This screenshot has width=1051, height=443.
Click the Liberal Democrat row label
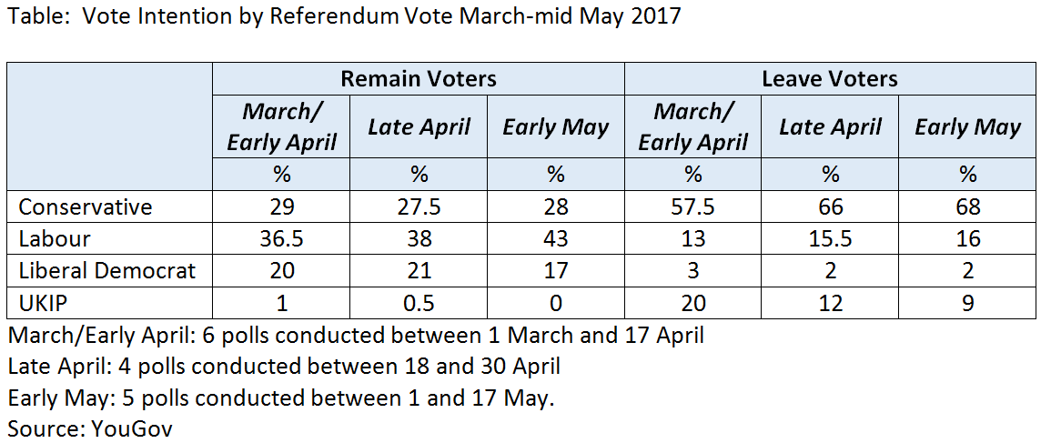pyautogui.click(x=107, y=271)
